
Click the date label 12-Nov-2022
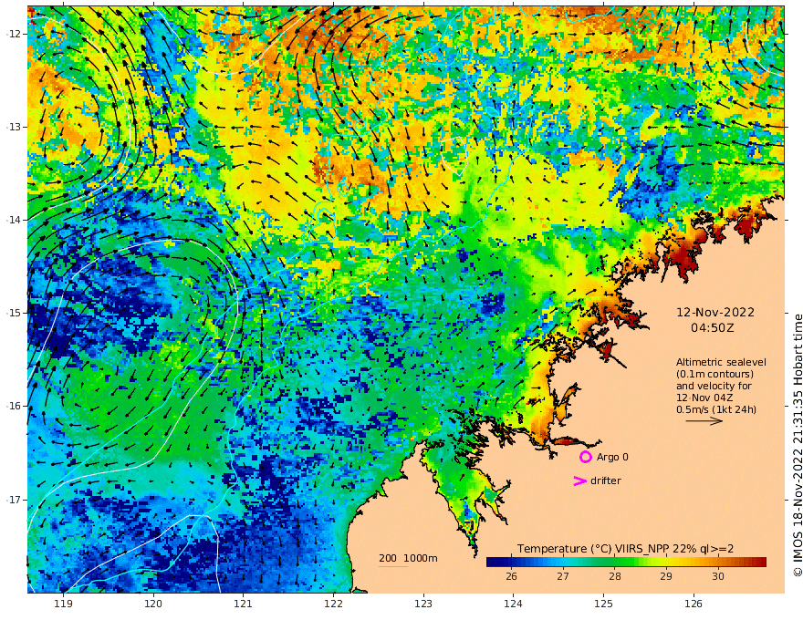tap(715, 313)
